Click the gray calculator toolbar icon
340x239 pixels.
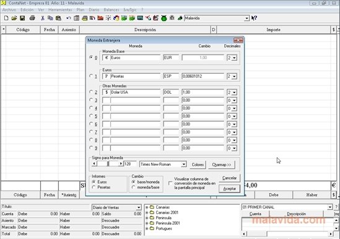pyautogui.click(x=172, y=18)
